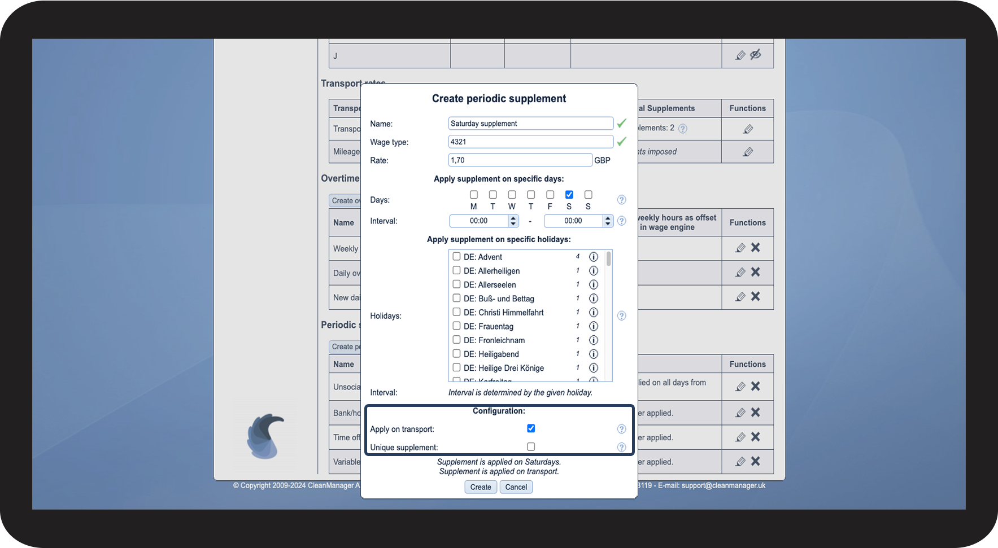Delete the Weekly overtime row with X icon
998x548 pixels.
(x=756, y=248)
